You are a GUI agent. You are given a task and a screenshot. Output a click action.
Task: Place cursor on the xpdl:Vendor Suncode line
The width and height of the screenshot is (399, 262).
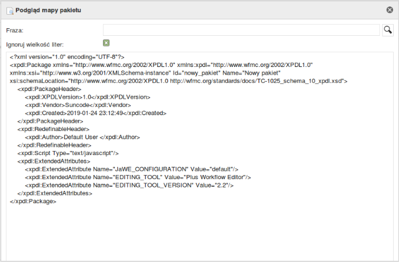(78, 105)
